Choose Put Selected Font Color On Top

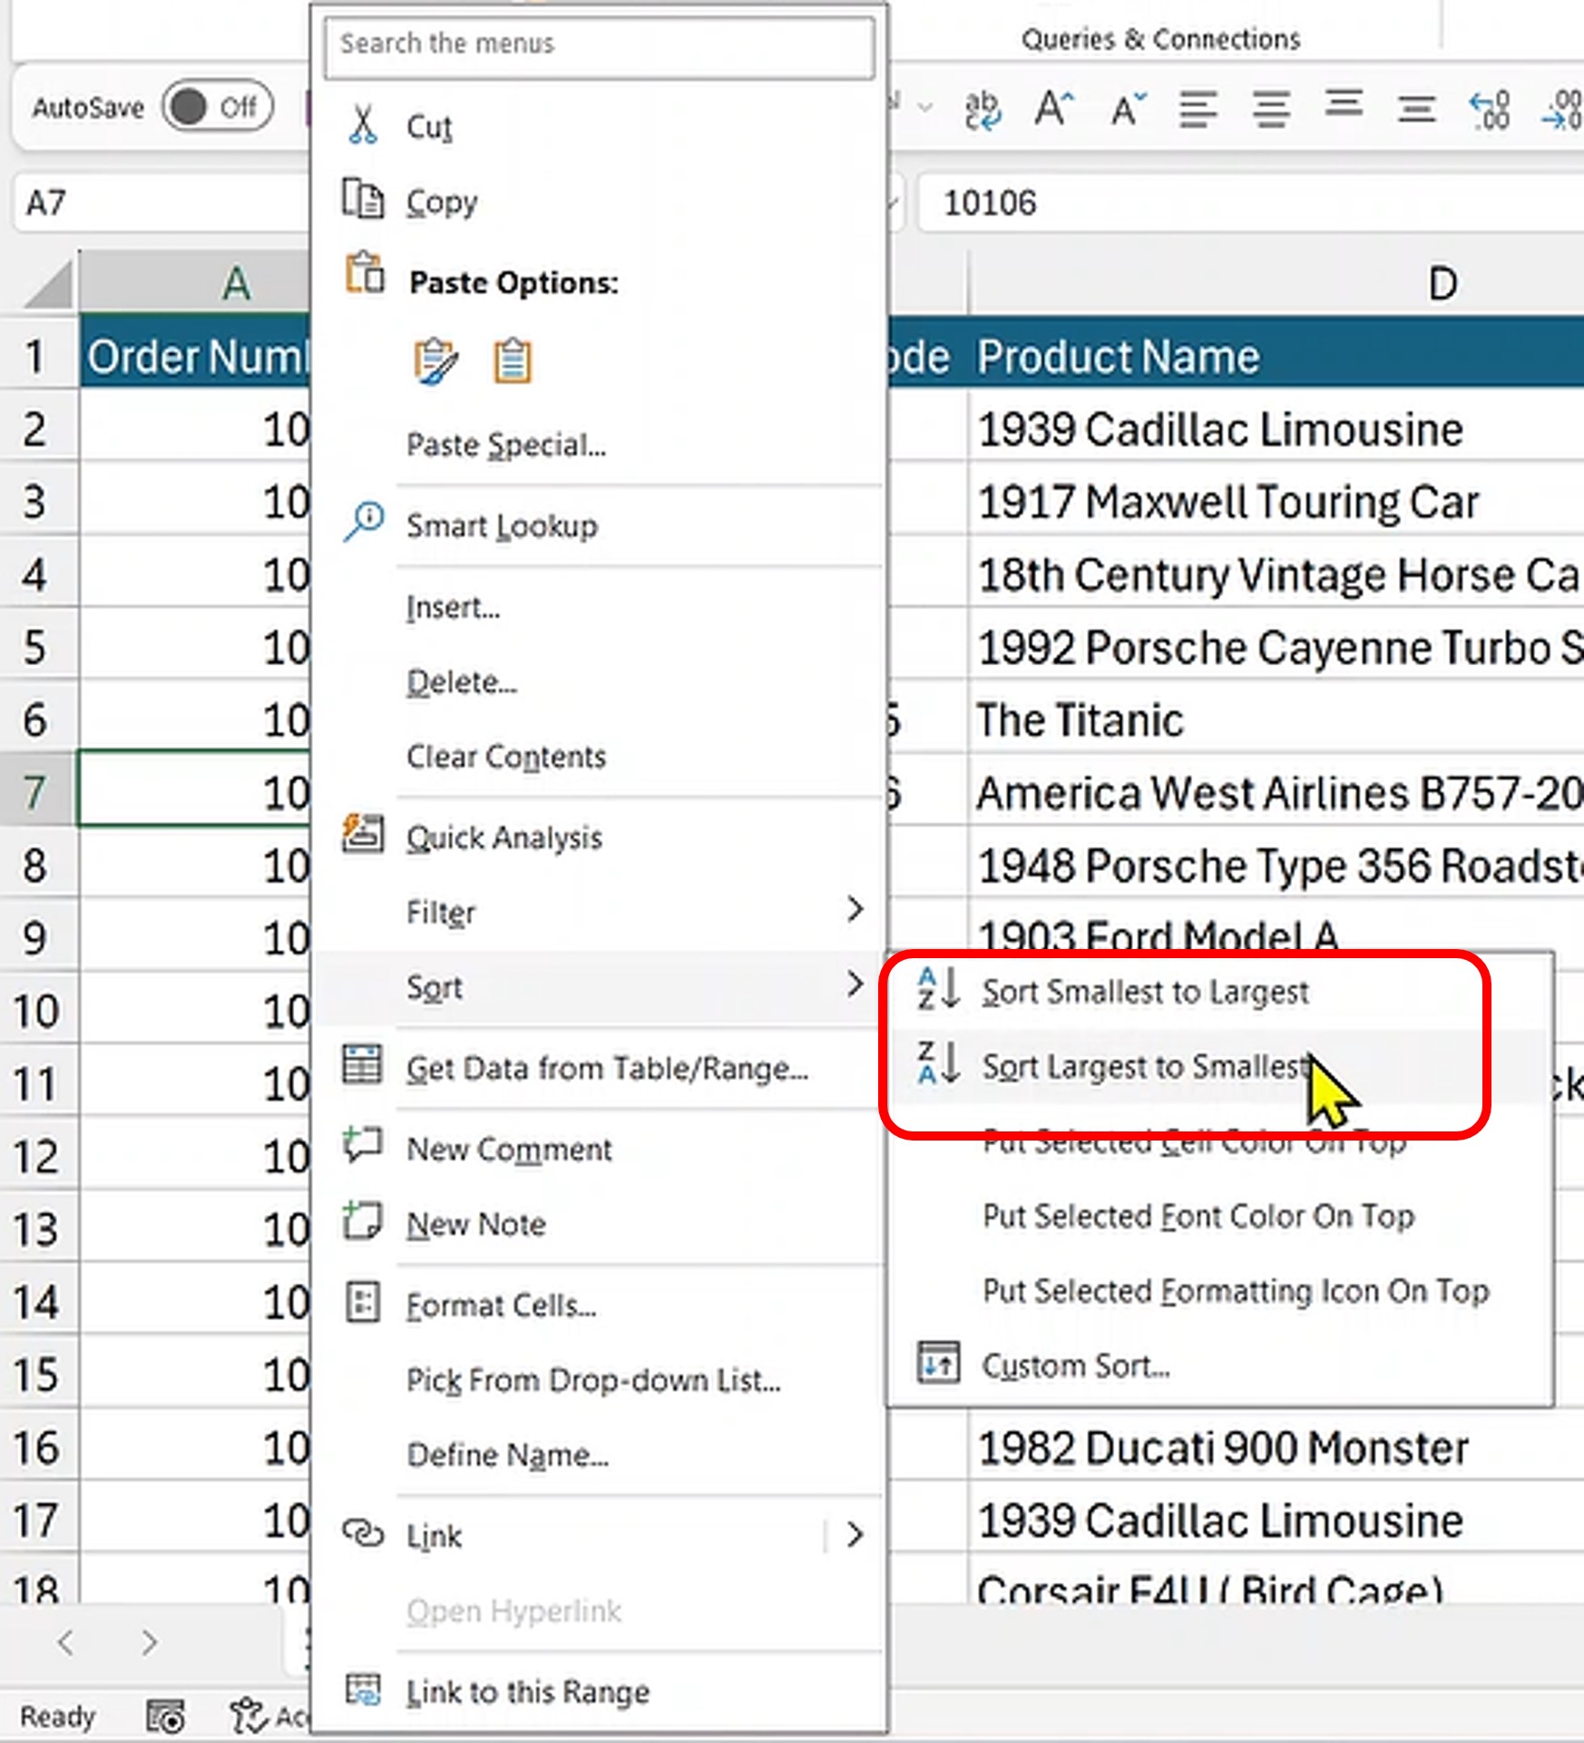coord(1198,1216)
